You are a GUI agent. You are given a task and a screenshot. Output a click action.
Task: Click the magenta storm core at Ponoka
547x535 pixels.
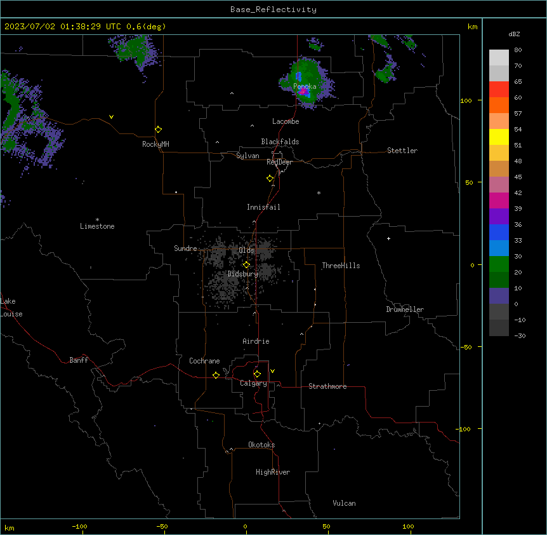coord(303,92)
